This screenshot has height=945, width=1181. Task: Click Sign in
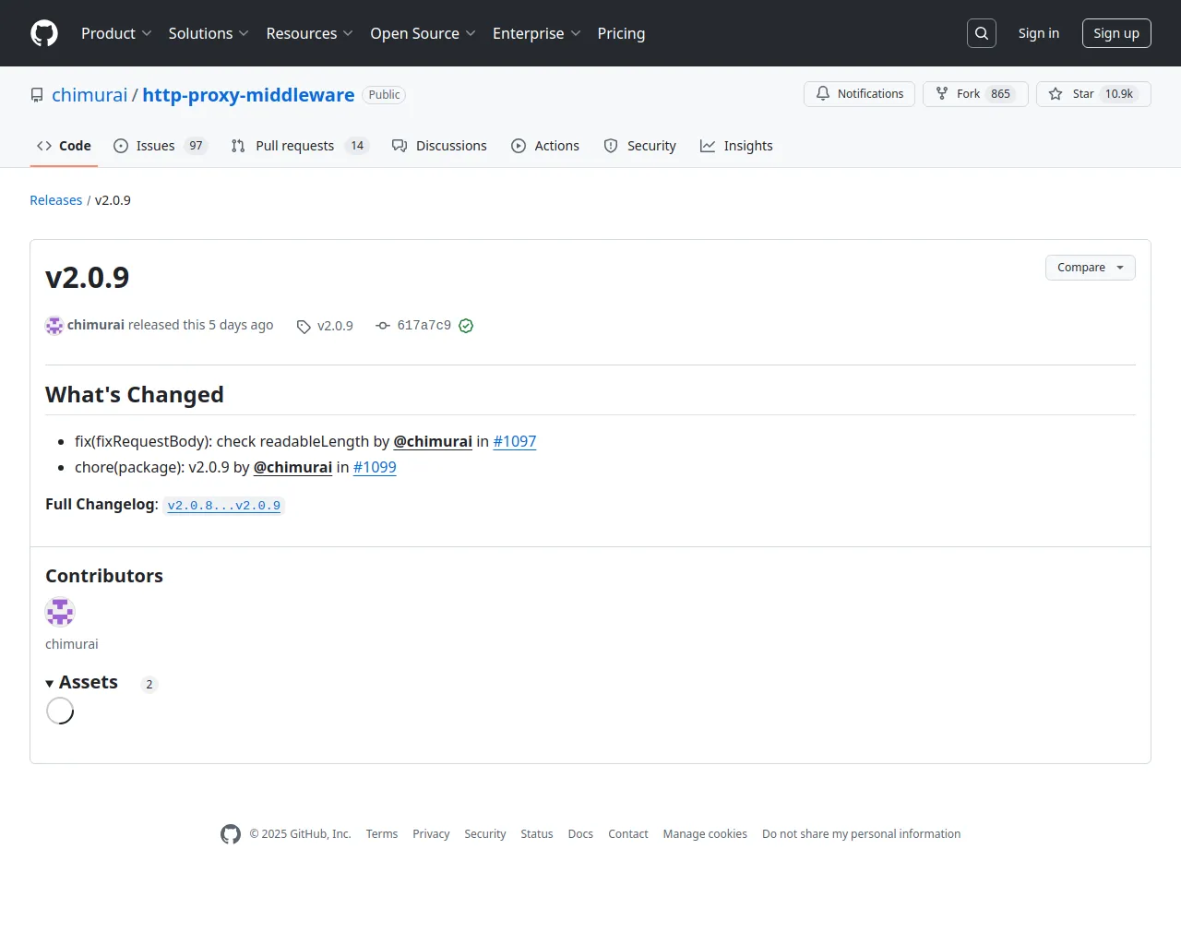point(1039,33)
